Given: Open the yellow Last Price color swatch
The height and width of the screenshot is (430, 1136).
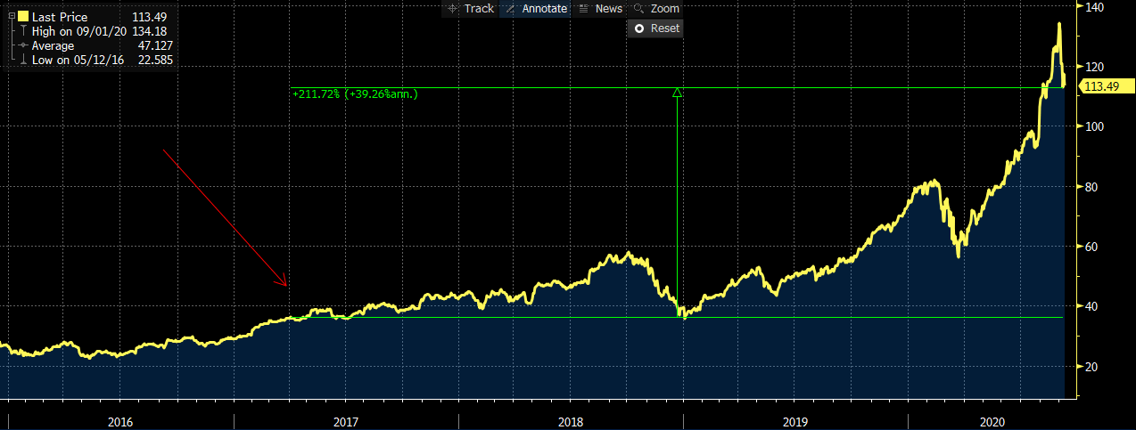Looking at the screenshot, I should pyautogui.click(x=23, y=17).
